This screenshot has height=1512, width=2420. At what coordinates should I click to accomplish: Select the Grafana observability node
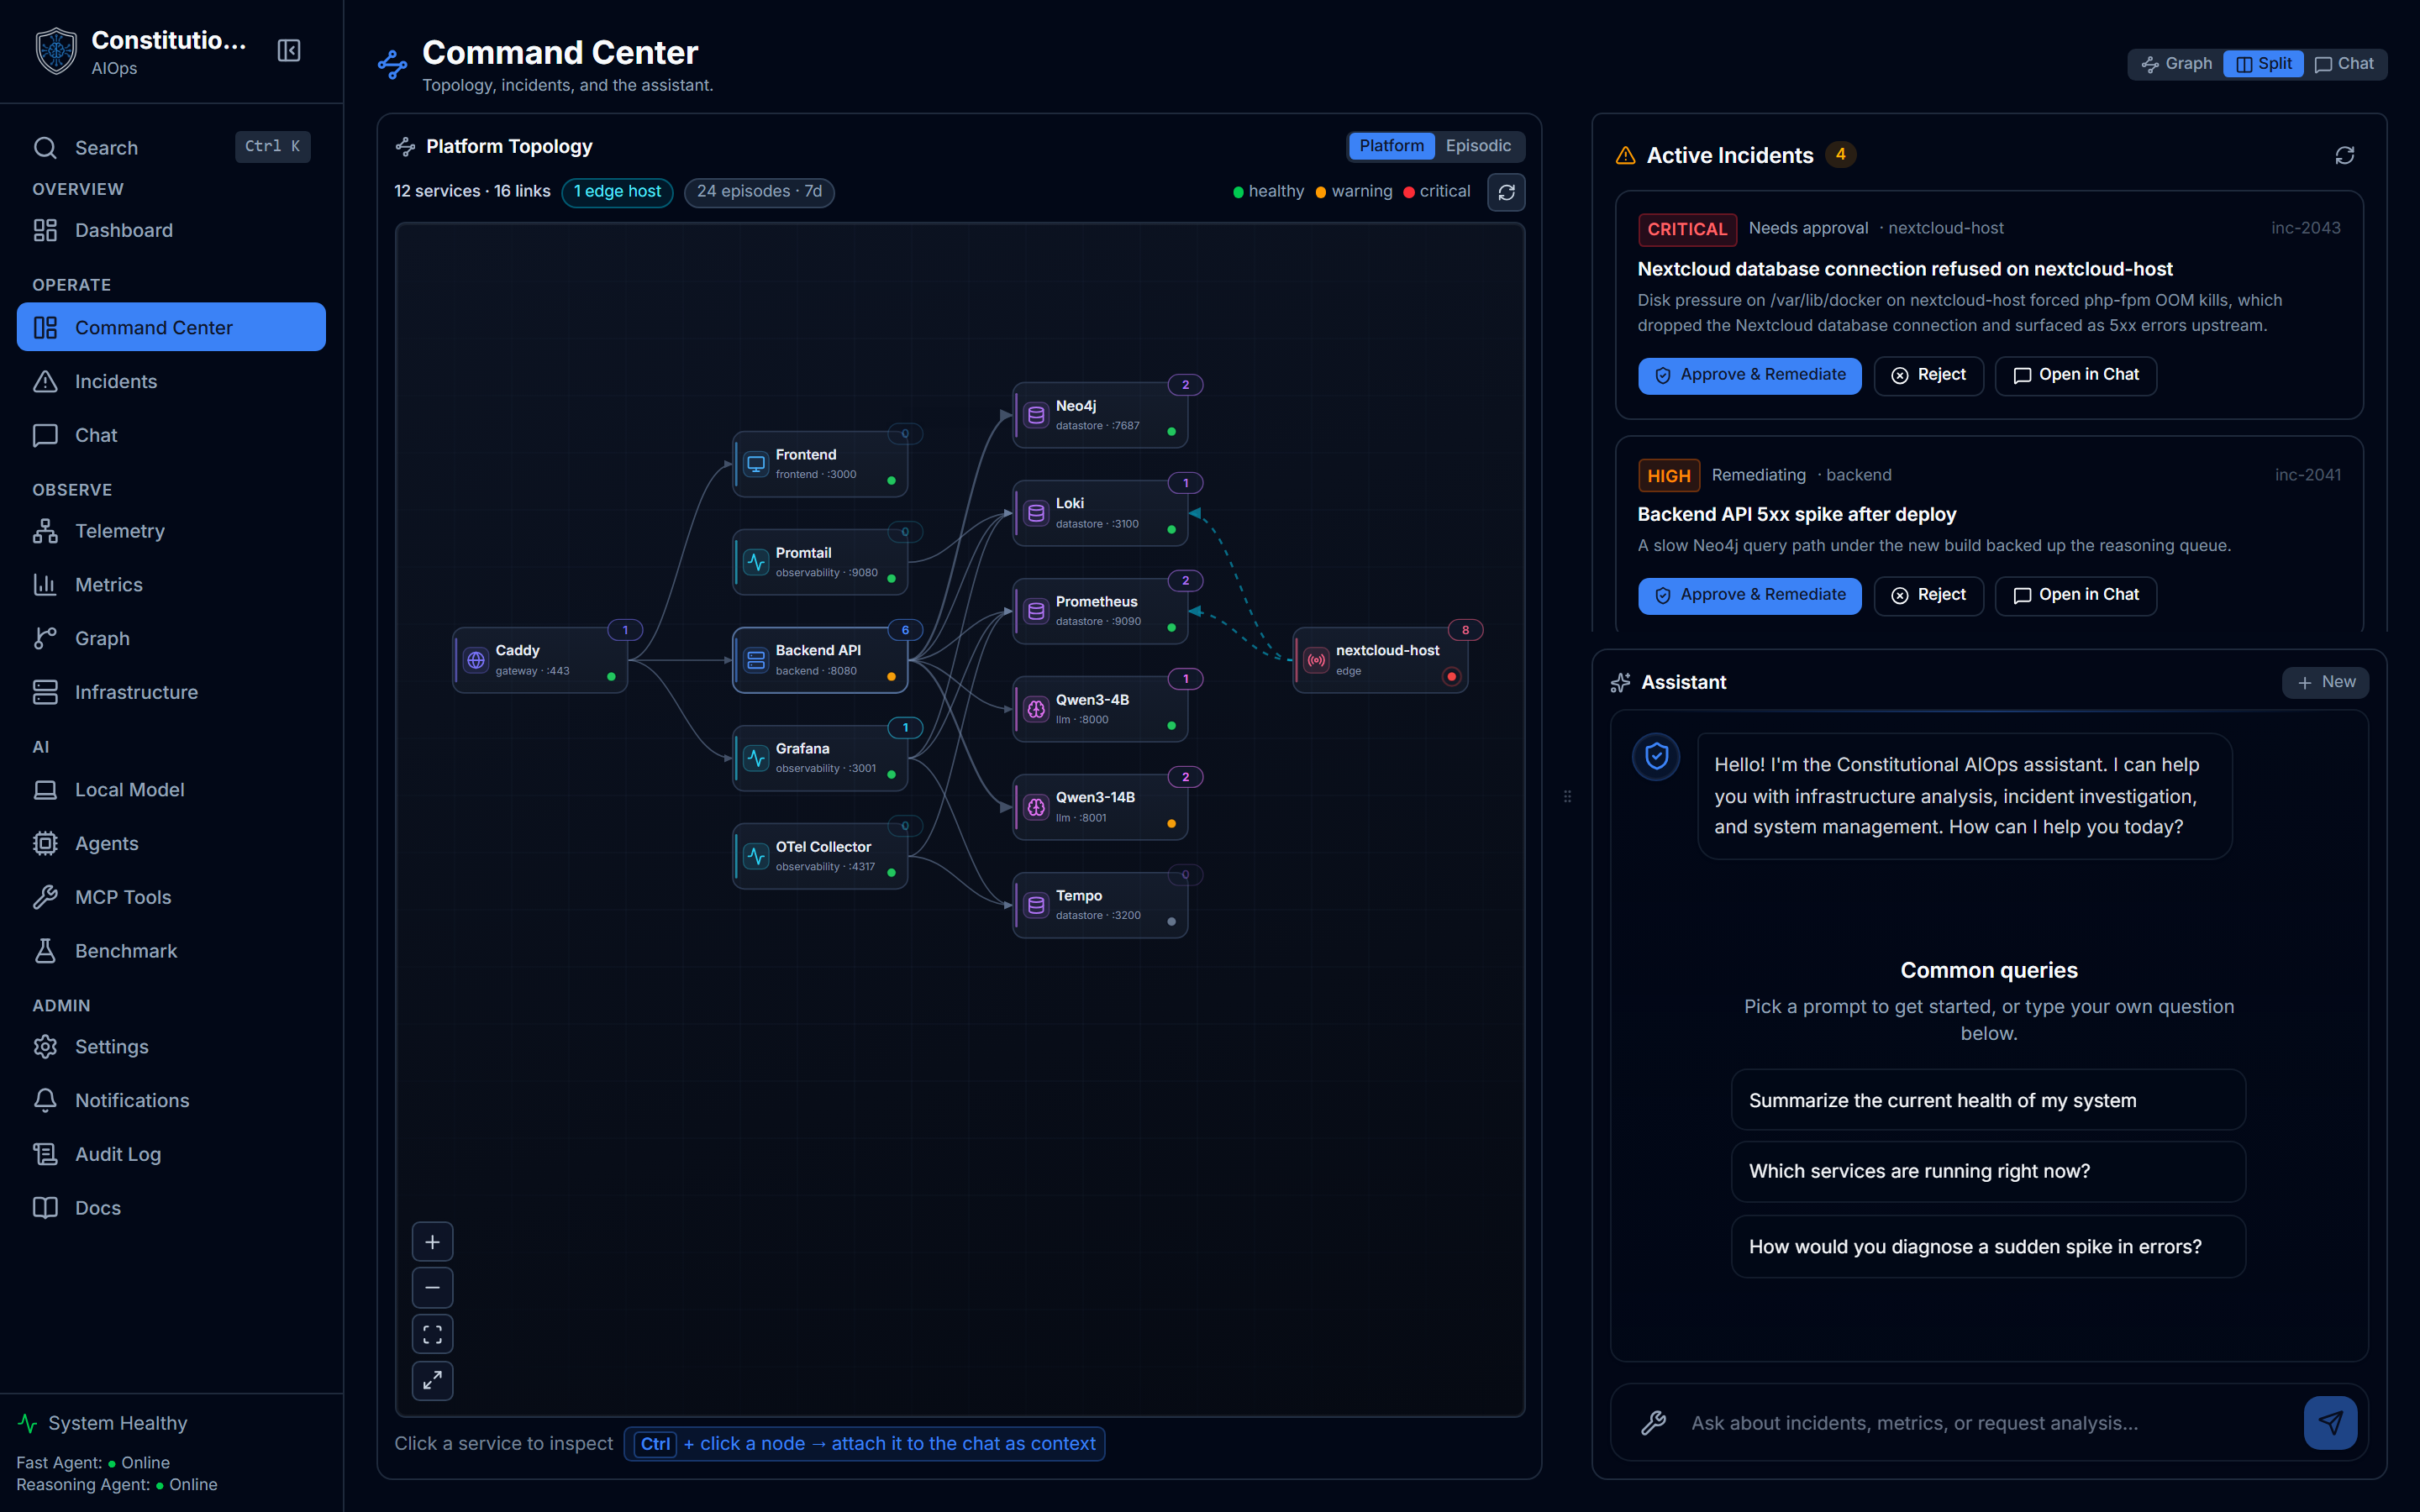[x=820, y=758]
